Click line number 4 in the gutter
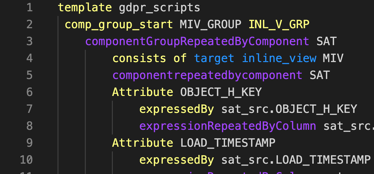 (x=30, y=58)
